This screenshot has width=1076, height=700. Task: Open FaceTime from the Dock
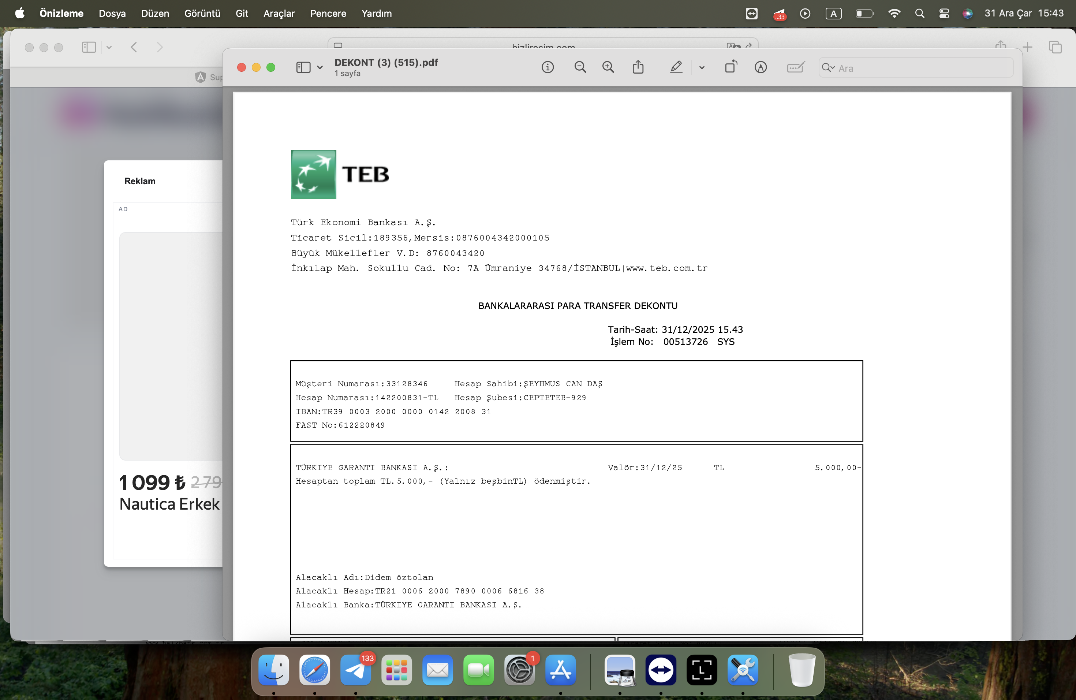pos(479,670)
